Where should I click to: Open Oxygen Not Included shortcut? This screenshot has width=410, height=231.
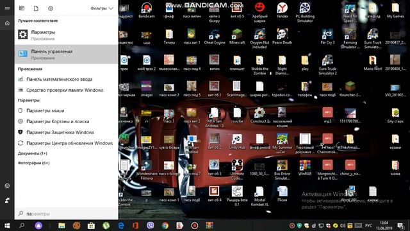[259, 38]
